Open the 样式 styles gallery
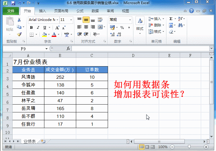The height and width of the screenshot is (151, 216). tap(140, 26)
